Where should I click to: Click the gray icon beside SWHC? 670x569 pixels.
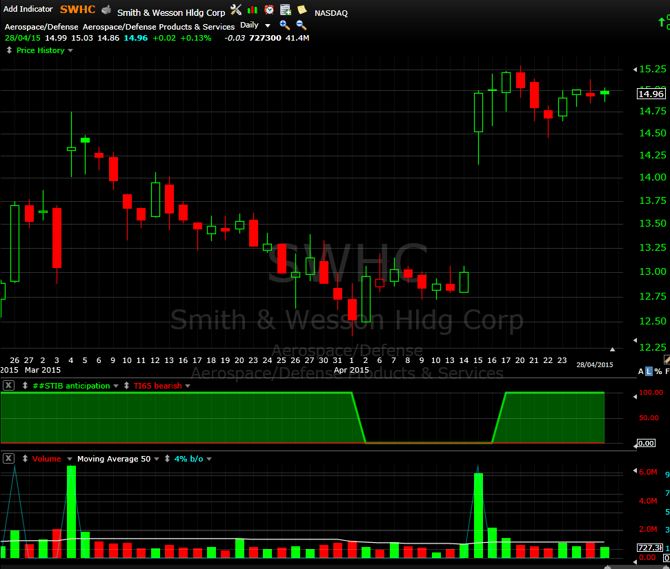(x=106, y=10)
